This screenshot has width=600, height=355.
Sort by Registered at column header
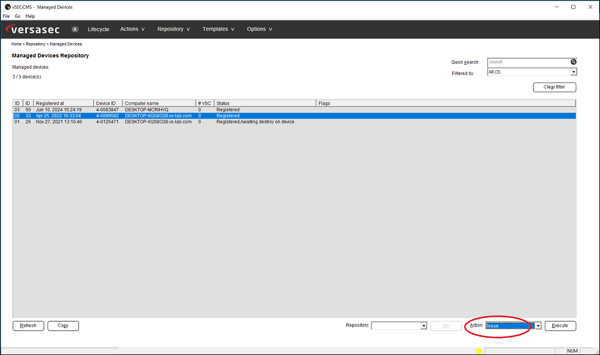63,103
